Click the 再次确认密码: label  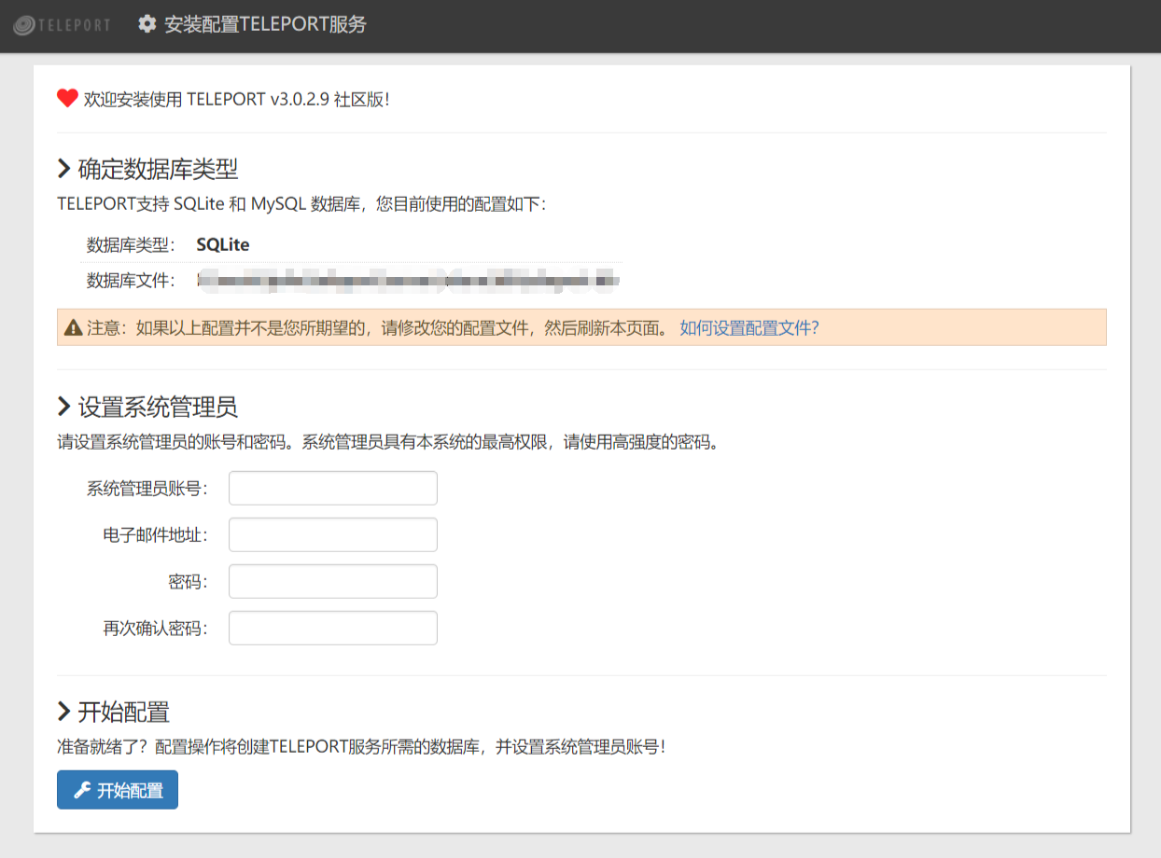coord(156,628)
